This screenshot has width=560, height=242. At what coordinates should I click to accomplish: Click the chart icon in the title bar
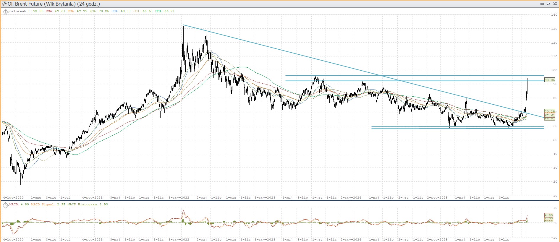(4, 4)
